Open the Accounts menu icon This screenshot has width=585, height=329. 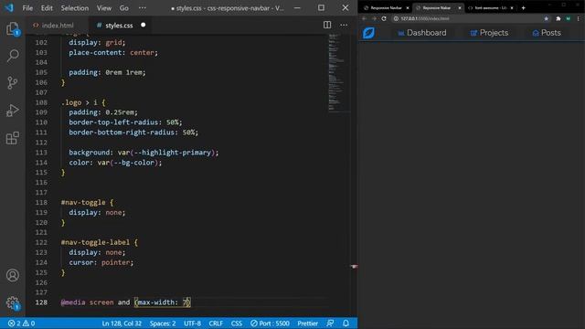click(13, 275)
